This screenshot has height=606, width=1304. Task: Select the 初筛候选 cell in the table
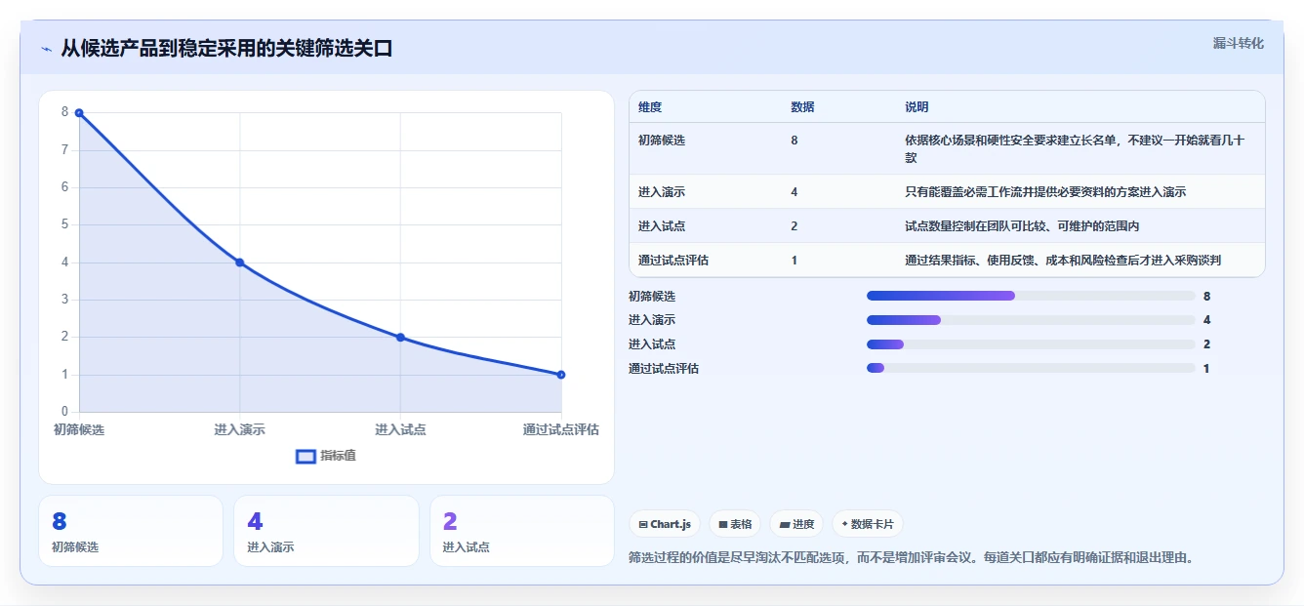(x=662, y=141)
